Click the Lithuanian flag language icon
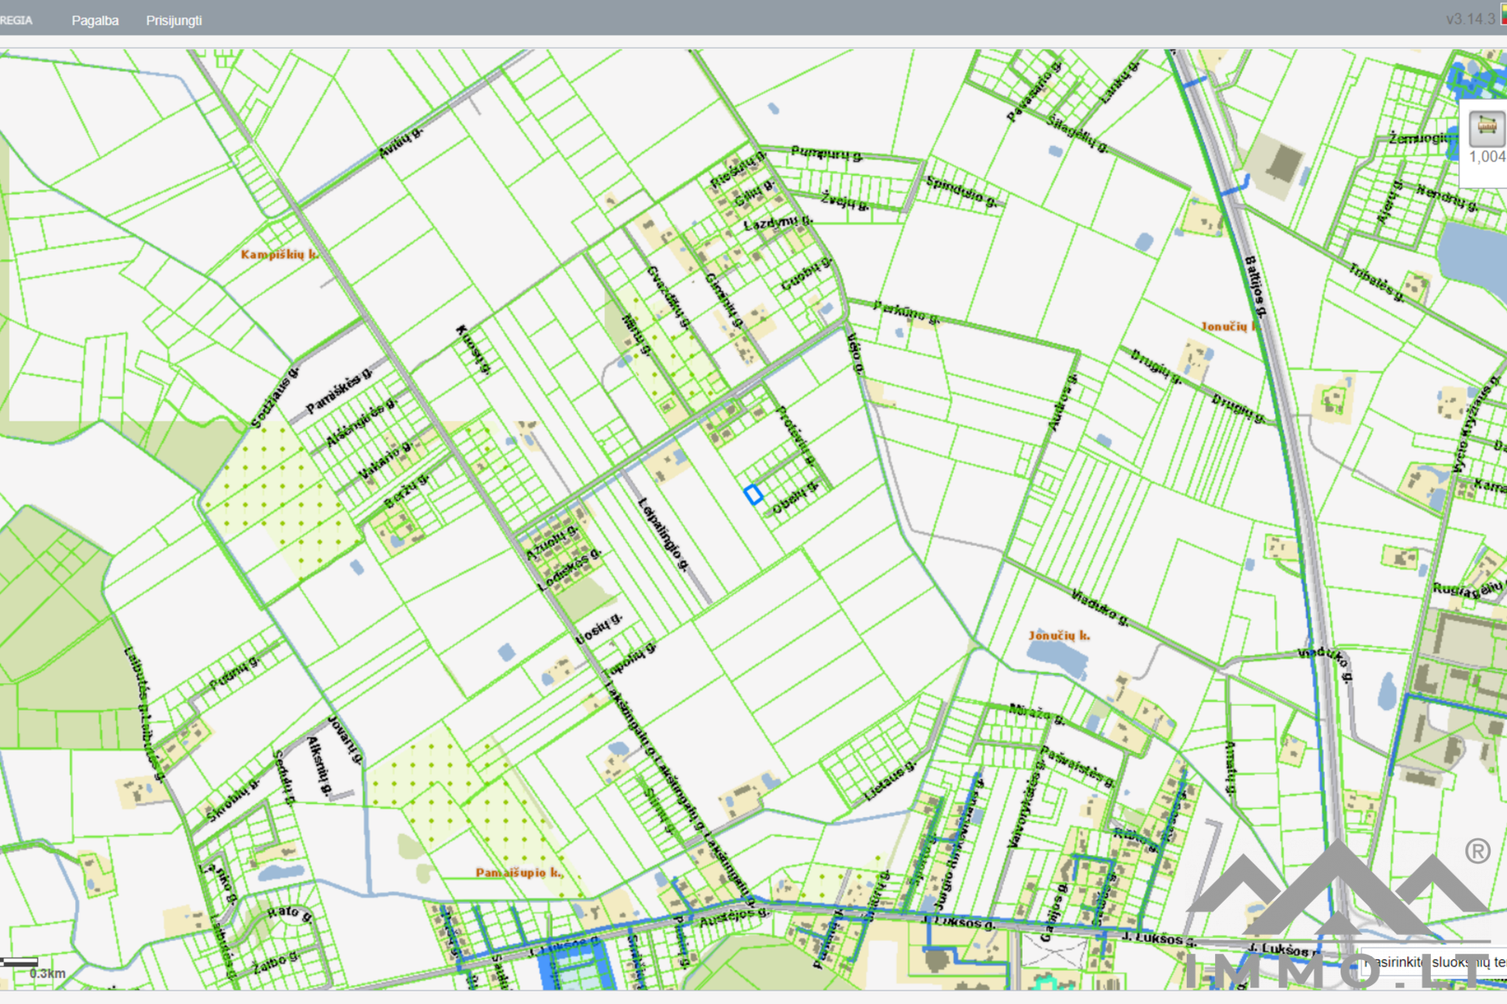1507x1004 pixels. 1503,13
